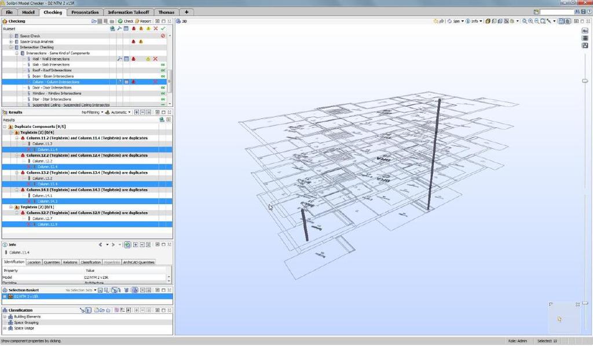593x346 pixels.
Task: Toggle red X mark for Column.11.4 result
Action: pyautogui.click(x=28, y=150)
